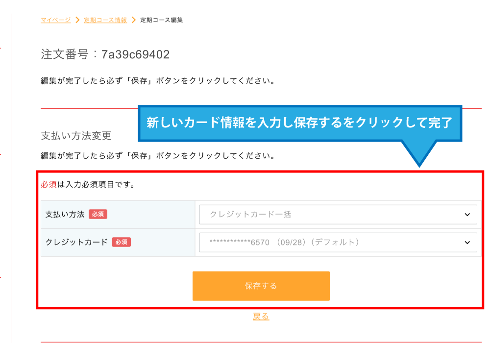The height and width of the screenshot is (343, 490).
Task: Click the 定期コース編集 breadcrumb text
Action: click(x=161, y=20)
